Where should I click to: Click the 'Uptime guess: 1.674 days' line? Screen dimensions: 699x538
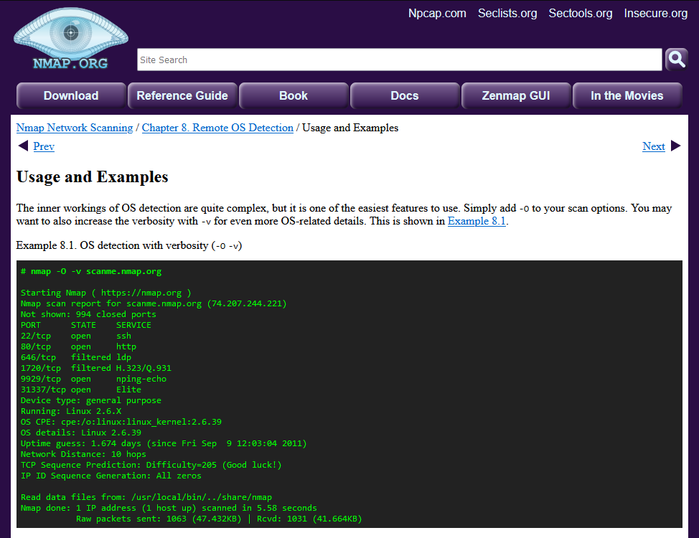tap(164, 443)
